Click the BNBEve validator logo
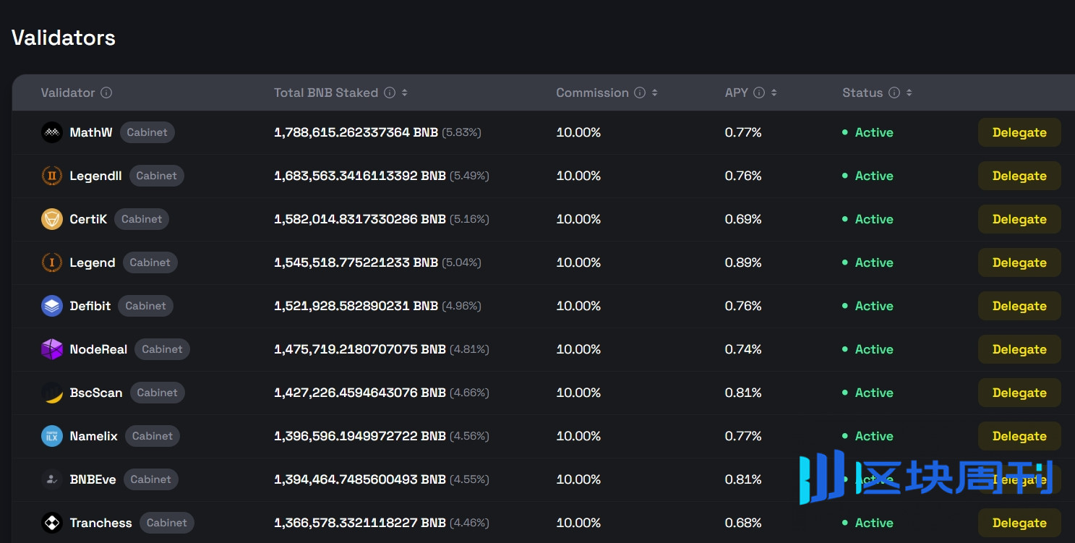Image resolution: width=1075 pixels, height=543 pixels. pos(52,479)
